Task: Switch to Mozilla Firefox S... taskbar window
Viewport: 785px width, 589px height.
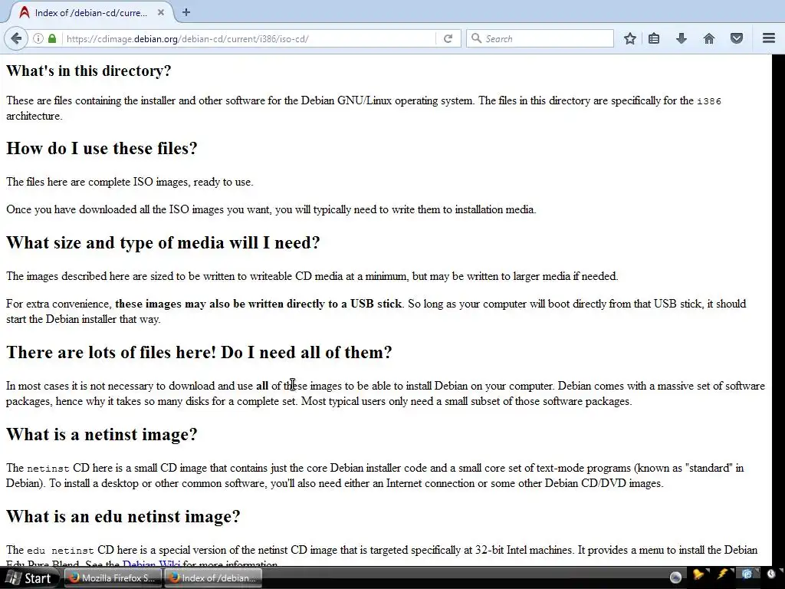Action: point(112,578)
